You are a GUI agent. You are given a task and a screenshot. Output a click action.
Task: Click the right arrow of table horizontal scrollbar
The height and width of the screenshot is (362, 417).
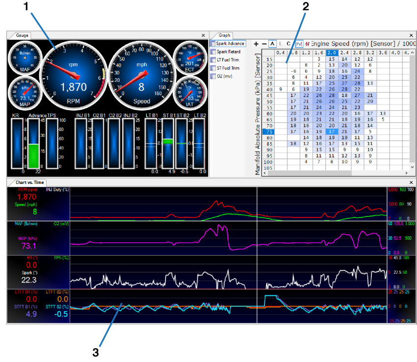point(406,173)
